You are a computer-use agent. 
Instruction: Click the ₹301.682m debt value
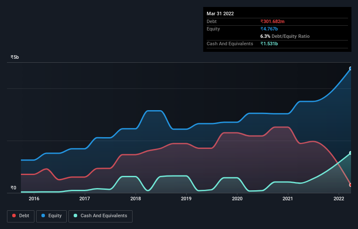click(273, 21)
